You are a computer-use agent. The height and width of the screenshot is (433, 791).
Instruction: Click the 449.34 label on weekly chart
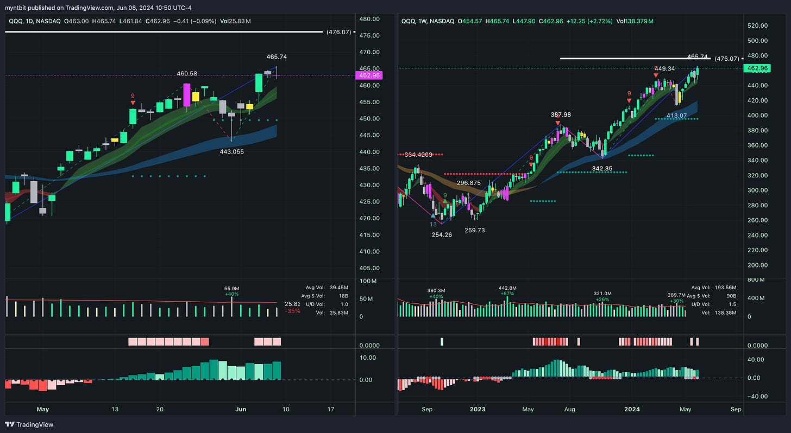664,68
